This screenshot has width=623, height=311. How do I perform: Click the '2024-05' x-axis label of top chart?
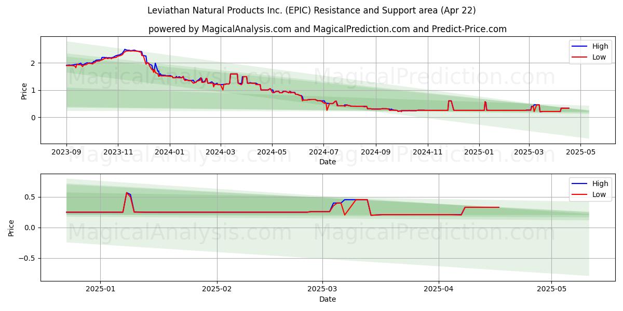(x=273, y=152)
